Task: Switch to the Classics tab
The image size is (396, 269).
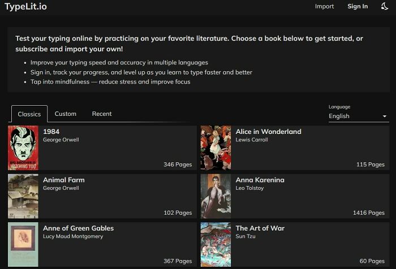Action: (29, 114)
